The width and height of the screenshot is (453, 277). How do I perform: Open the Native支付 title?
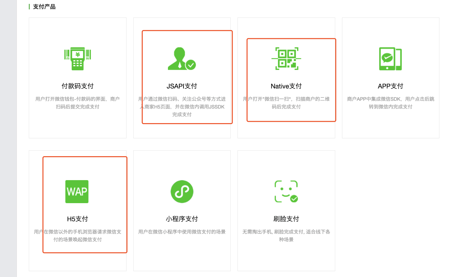click(286, 86)
